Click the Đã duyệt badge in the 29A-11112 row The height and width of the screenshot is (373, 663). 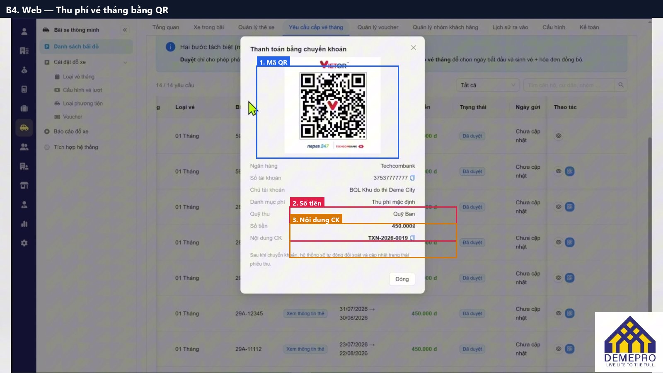click(x=472, y=349)
